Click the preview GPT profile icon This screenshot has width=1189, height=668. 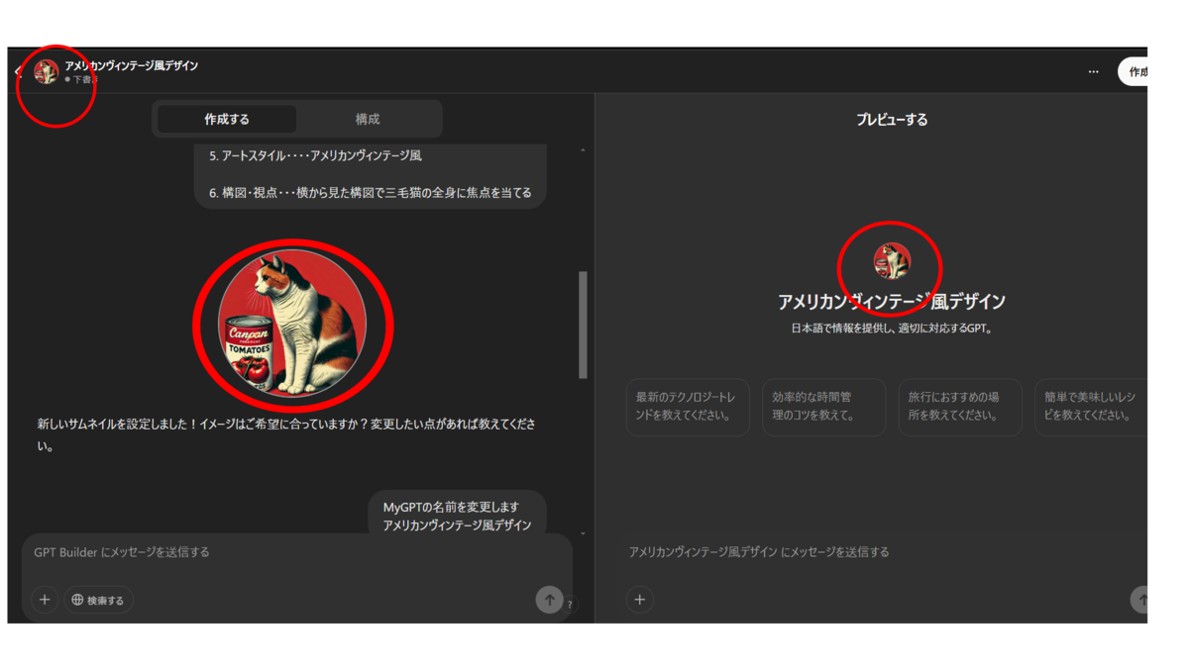[892, 261]
